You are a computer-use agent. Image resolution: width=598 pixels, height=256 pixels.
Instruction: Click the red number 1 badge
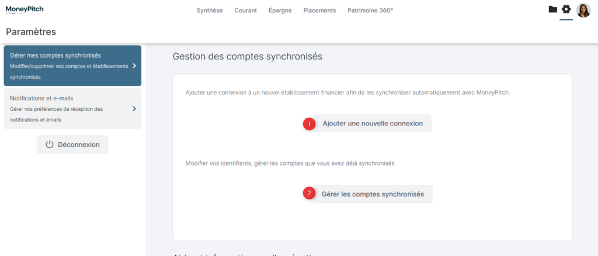pos(309,124)
